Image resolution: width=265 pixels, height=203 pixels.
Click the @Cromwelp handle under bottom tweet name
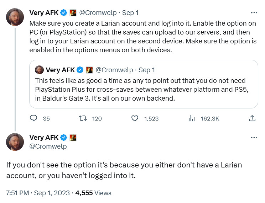48,146
